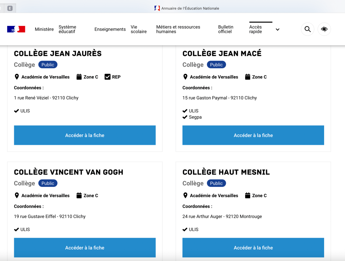The width and height of the screenshot is (345, 261).
Task: Open the Ministère menu
Action: (44, 29)
